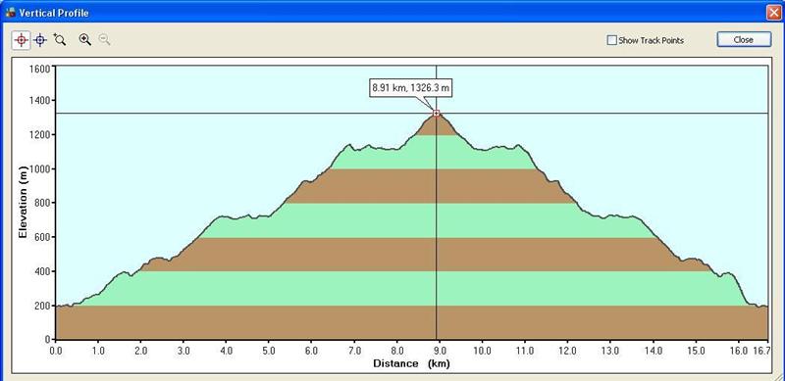
Task: Click the 1000 elevation axis label
Action: tap(40, 169)
